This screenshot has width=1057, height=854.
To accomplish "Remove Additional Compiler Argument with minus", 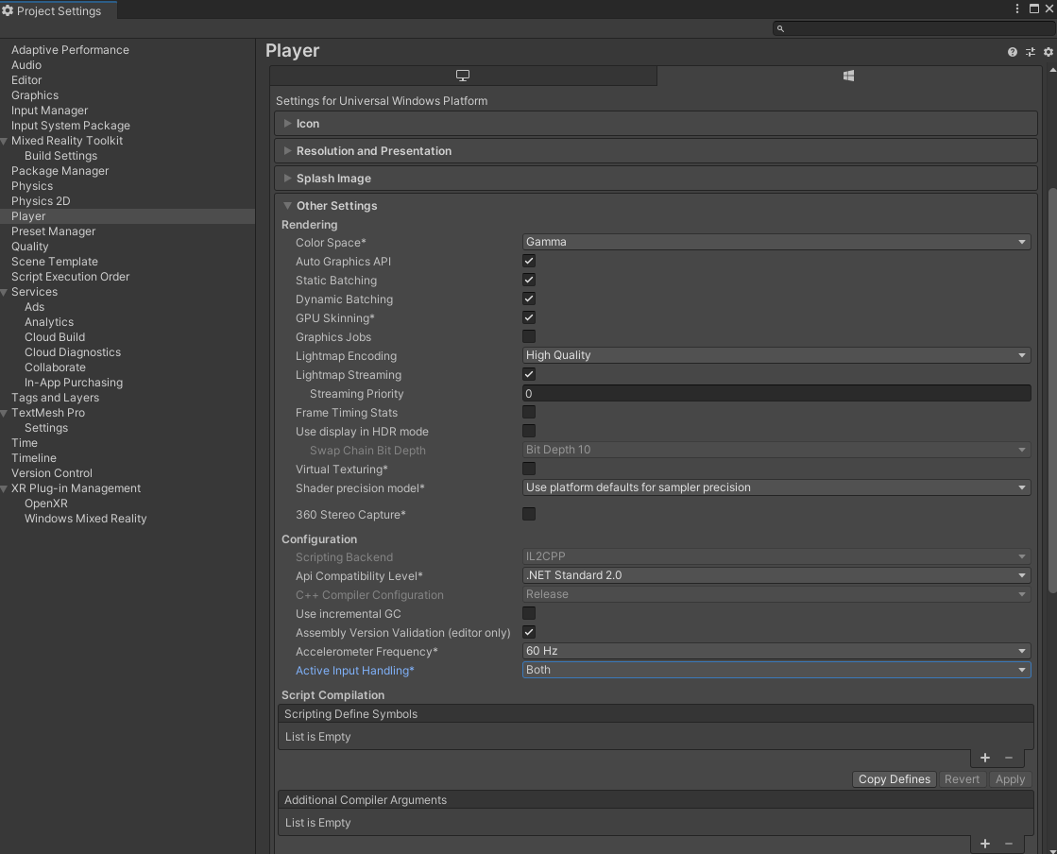I will (1009, 844).
